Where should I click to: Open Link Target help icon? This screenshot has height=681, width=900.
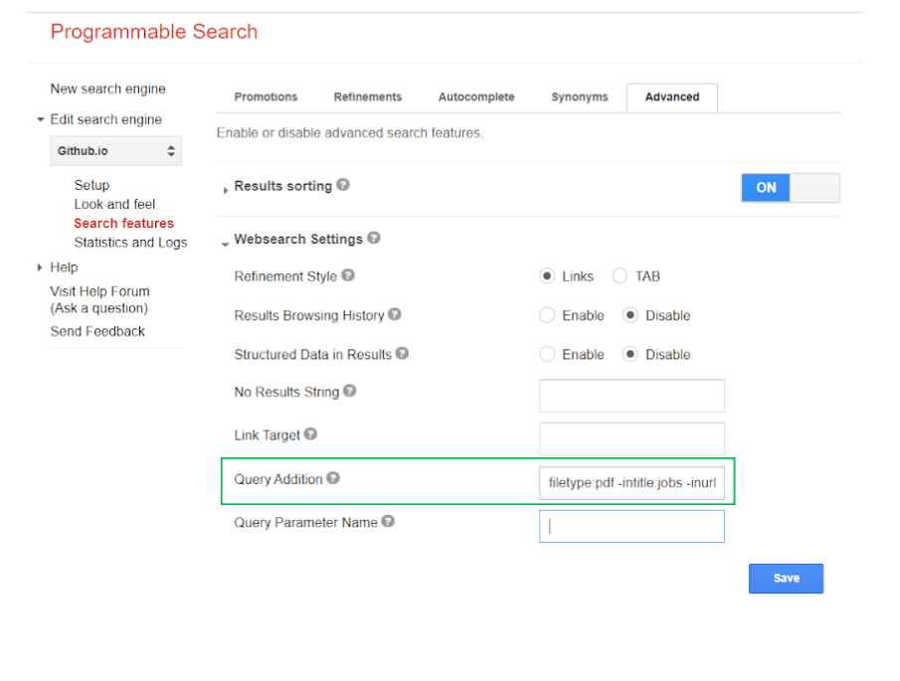[x=310, y=433]
